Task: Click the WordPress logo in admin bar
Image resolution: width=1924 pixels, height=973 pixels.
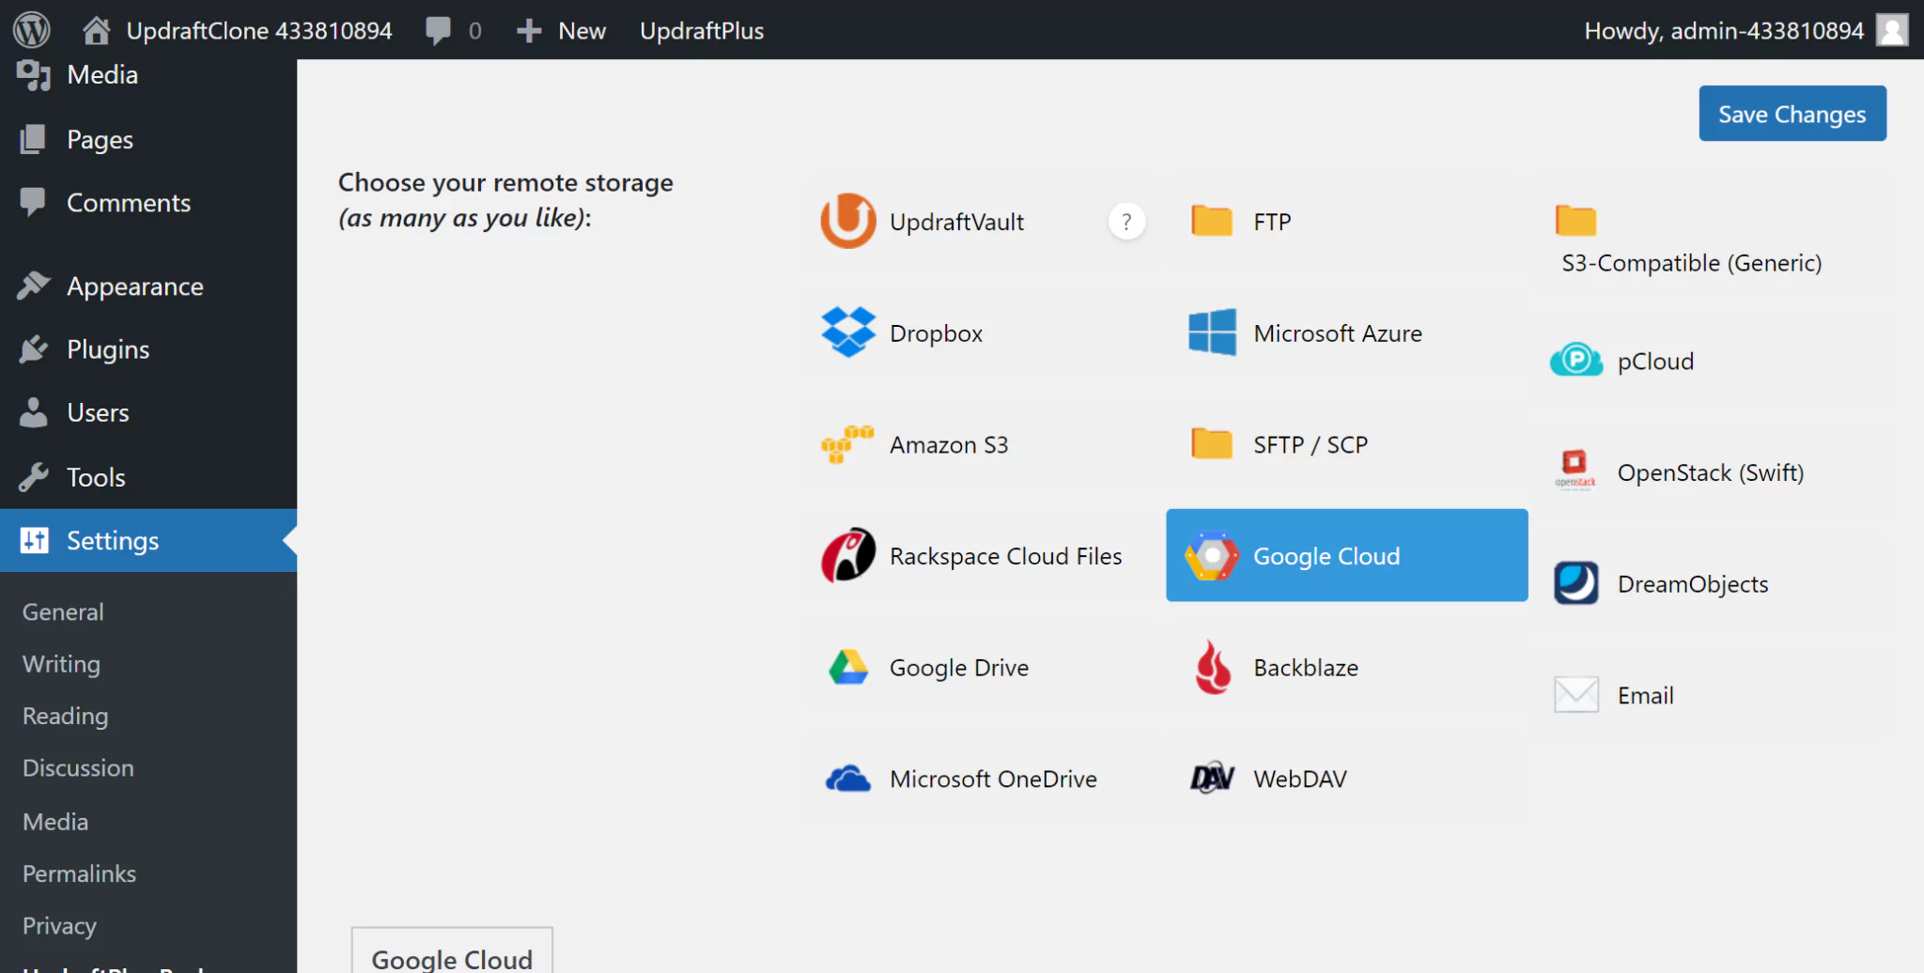Action: 32,30
